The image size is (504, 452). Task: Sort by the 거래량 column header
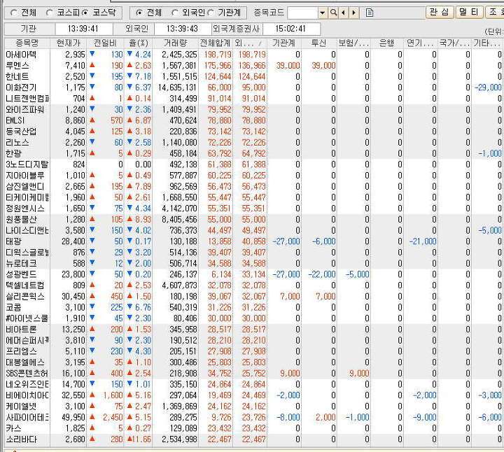pyautogui.click(x=175, y=43)
